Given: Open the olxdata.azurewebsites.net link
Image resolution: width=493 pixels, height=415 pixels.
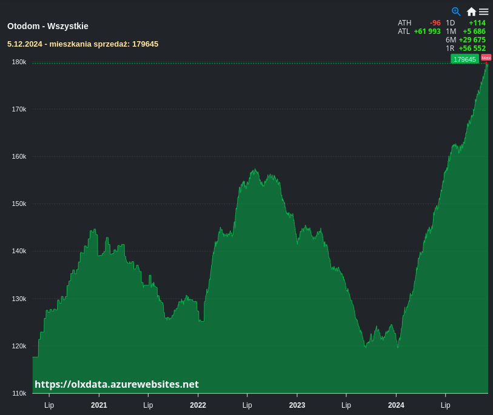Looking at the screenshot, I should 116,384.
